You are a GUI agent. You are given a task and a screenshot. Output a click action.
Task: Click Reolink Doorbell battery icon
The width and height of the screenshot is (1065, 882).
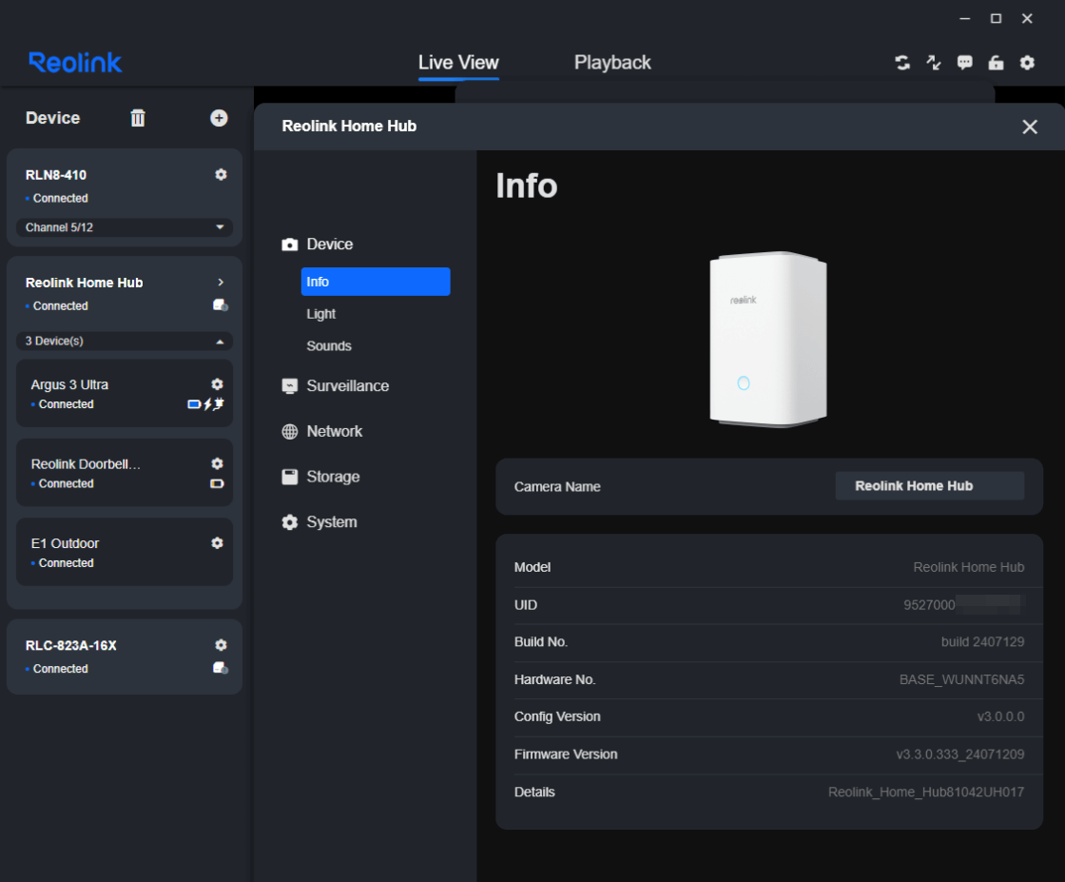point(218,483)
